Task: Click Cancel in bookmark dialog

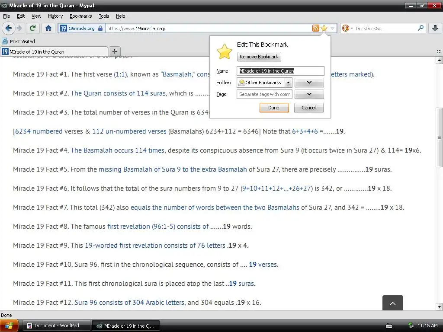Action: 308,108
